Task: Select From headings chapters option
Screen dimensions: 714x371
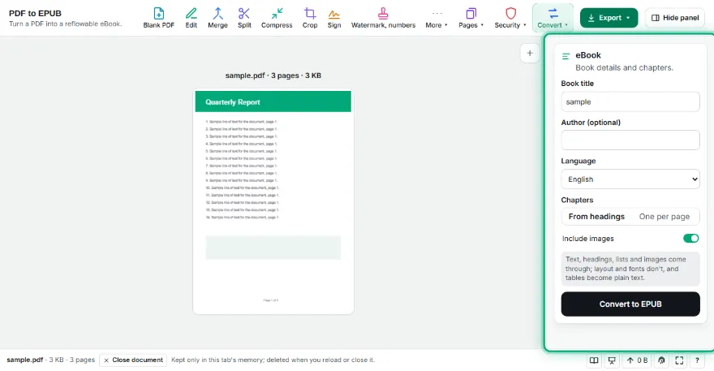Action: click(x=596, y=217)
